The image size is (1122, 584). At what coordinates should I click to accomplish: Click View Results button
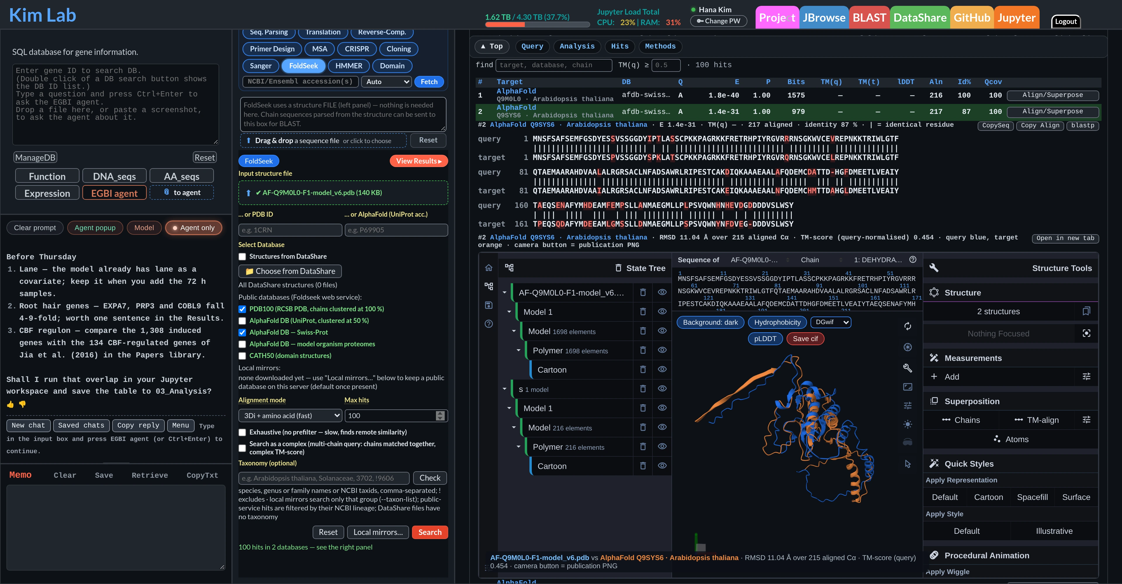point(419,161)
